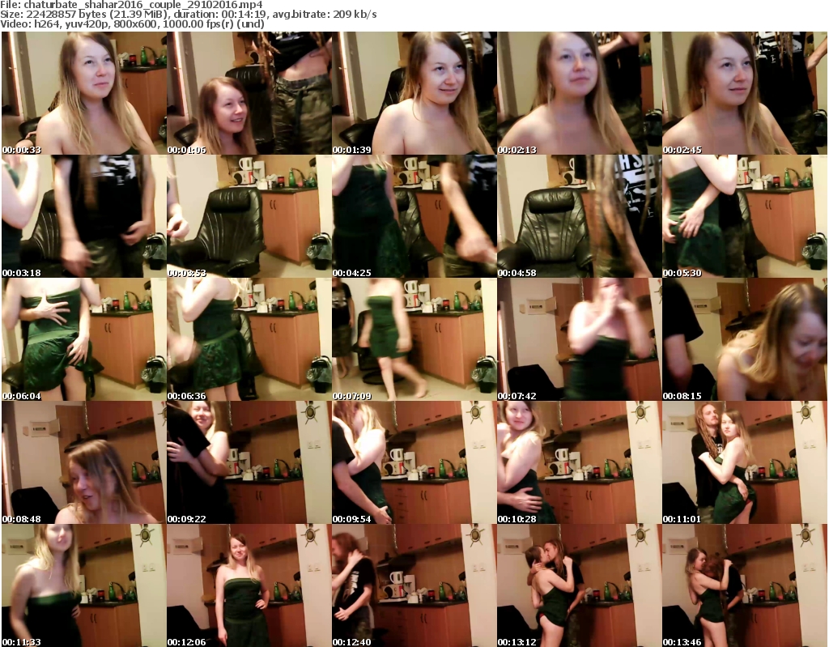This screenshot has width=829, height=647.
Task: Select the thumbnail at 00:03:18
Action: click(84, 216)
